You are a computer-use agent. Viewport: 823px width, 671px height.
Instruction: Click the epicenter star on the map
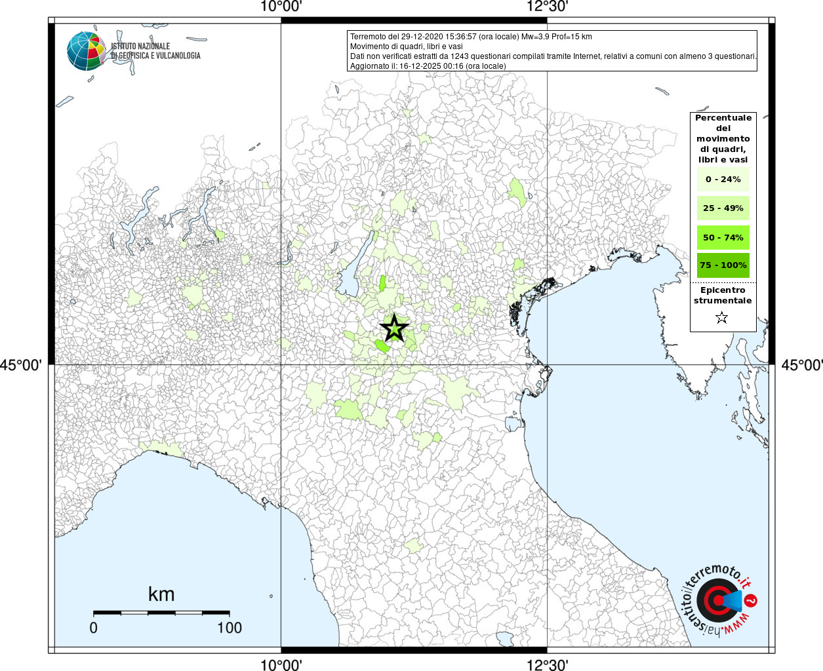pos(394,328)
